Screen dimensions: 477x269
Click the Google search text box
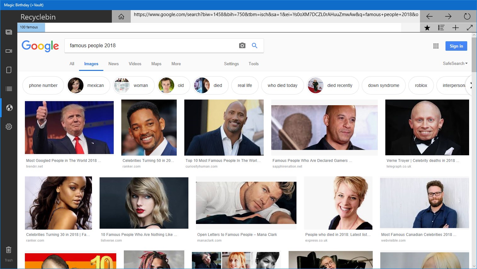151,46
